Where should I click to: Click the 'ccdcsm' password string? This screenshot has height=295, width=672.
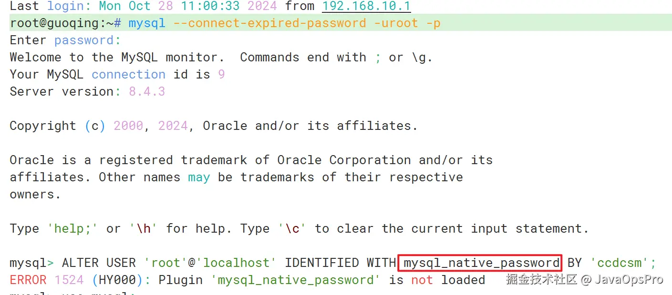(x=620, y=263)
